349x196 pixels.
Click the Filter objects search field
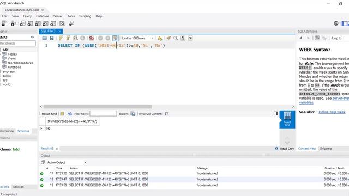point(17,44)
